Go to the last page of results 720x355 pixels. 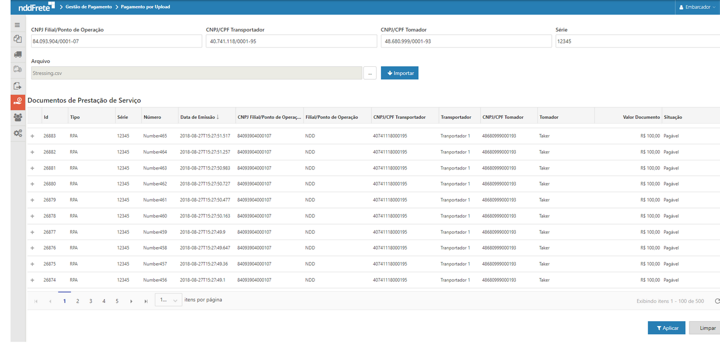pos(146,301)
